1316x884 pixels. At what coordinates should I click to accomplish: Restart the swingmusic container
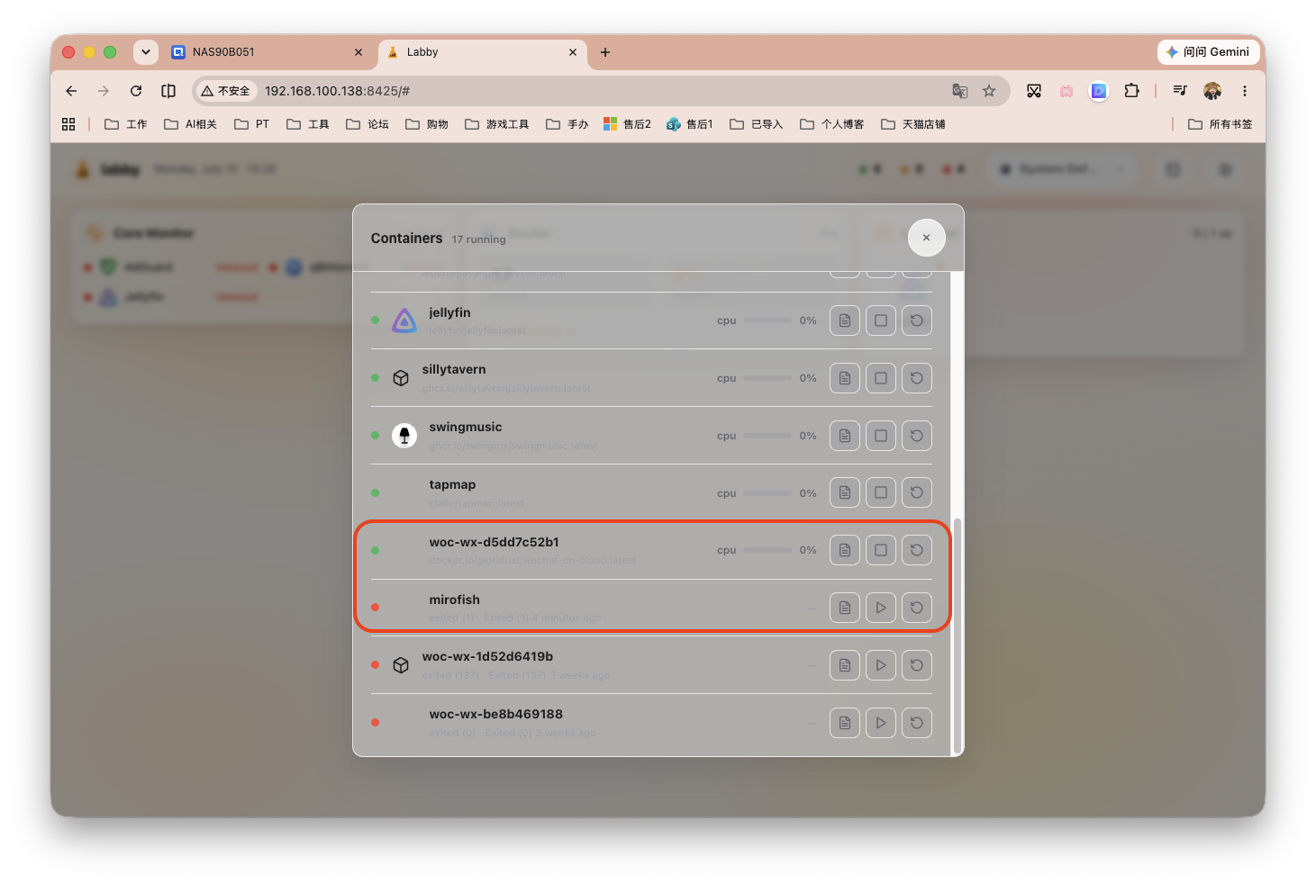pos(916,436)
